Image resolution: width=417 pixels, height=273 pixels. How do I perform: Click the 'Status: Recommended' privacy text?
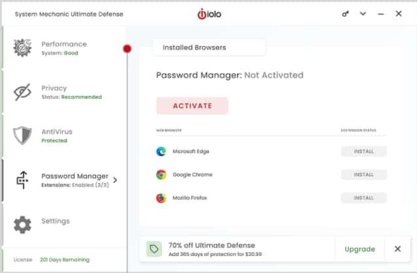pyautogui.click(x=71, y=97)
